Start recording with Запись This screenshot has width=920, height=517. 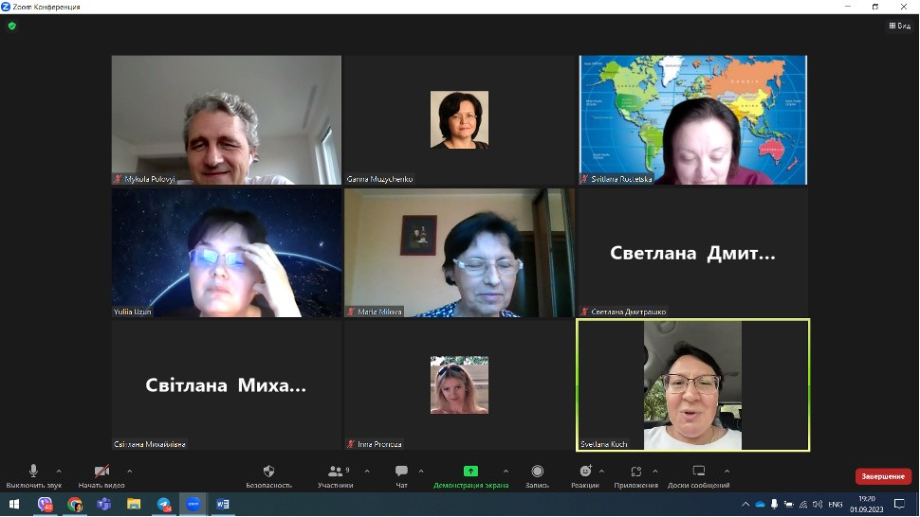(537, 476)
